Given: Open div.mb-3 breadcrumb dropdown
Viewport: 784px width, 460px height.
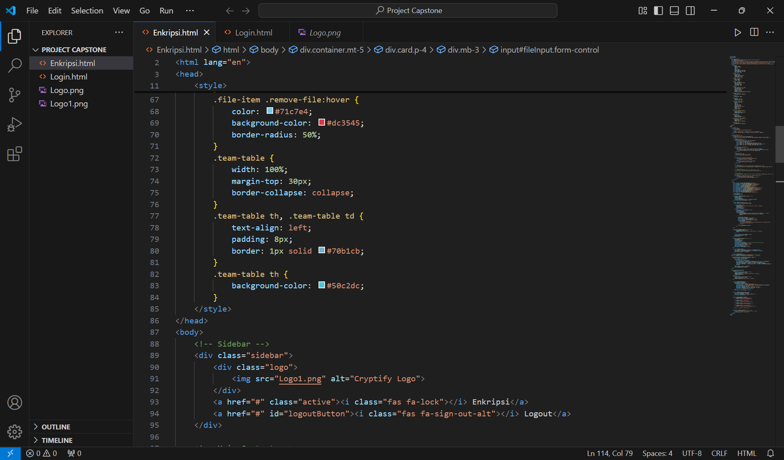Looking at the screenshot, I should tap(458, 50).
